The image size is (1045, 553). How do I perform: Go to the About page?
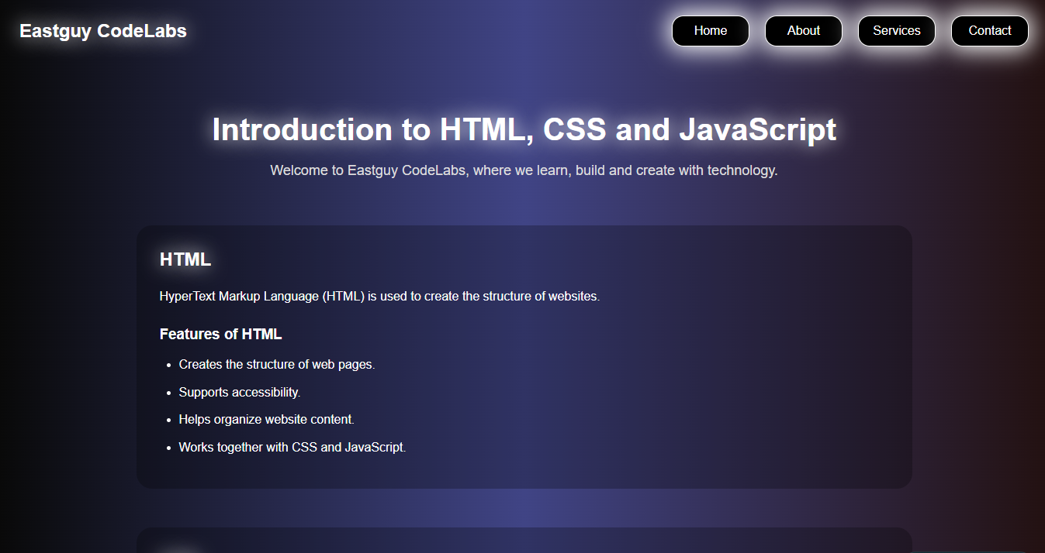pos(803,31)
